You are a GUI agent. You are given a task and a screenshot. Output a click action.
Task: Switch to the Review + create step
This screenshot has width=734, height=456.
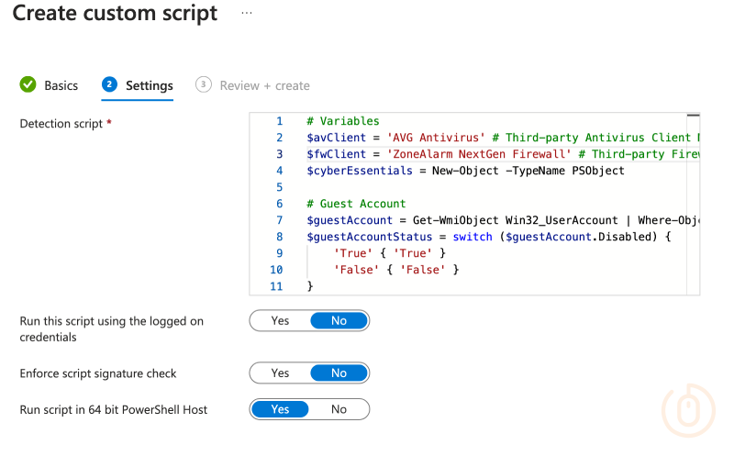coord(264,85)
